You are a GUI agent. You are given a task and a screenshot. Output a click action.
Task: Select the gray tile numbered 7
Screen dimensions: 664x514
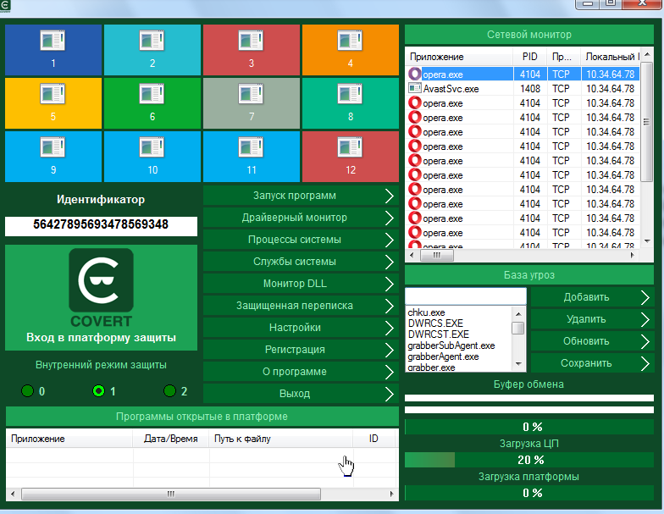click(x=251, y=103)
